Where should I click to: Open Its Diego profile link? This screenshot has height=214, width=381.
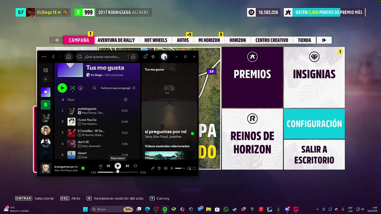pos(97,75)
